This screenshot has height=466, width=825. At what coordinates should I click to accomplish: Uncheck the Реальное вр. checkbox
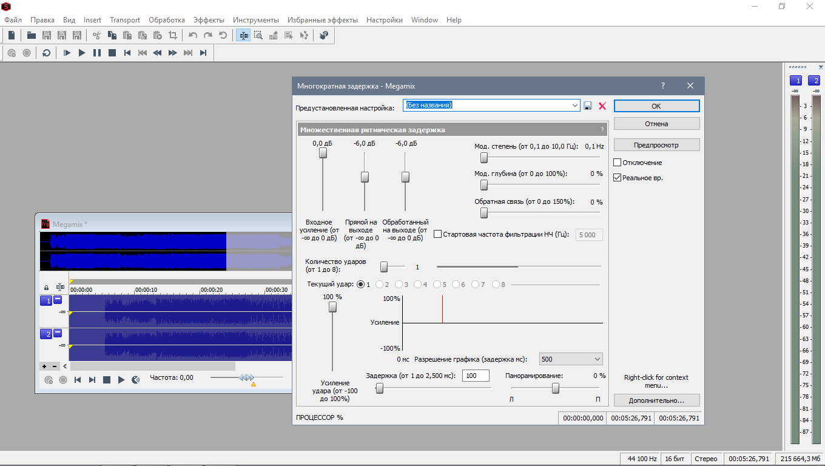pos(618,178)
